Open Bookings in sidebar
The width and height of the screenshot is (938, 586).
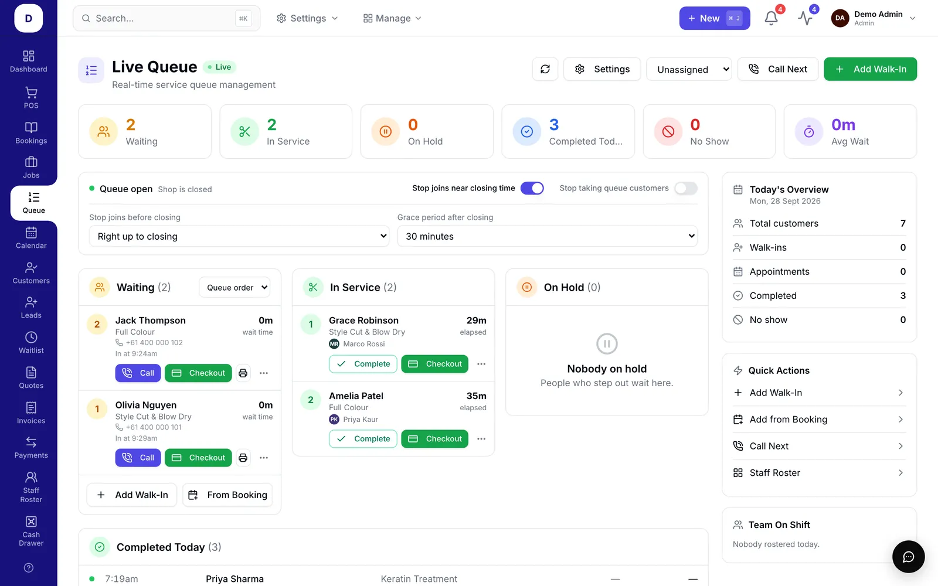click(x=31, y=133)
